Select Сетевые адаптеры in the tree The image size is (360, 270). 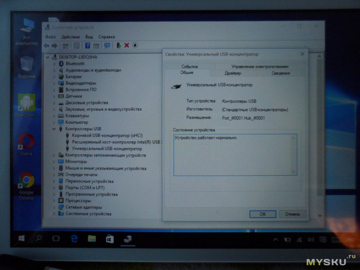[x=84, y=207]
